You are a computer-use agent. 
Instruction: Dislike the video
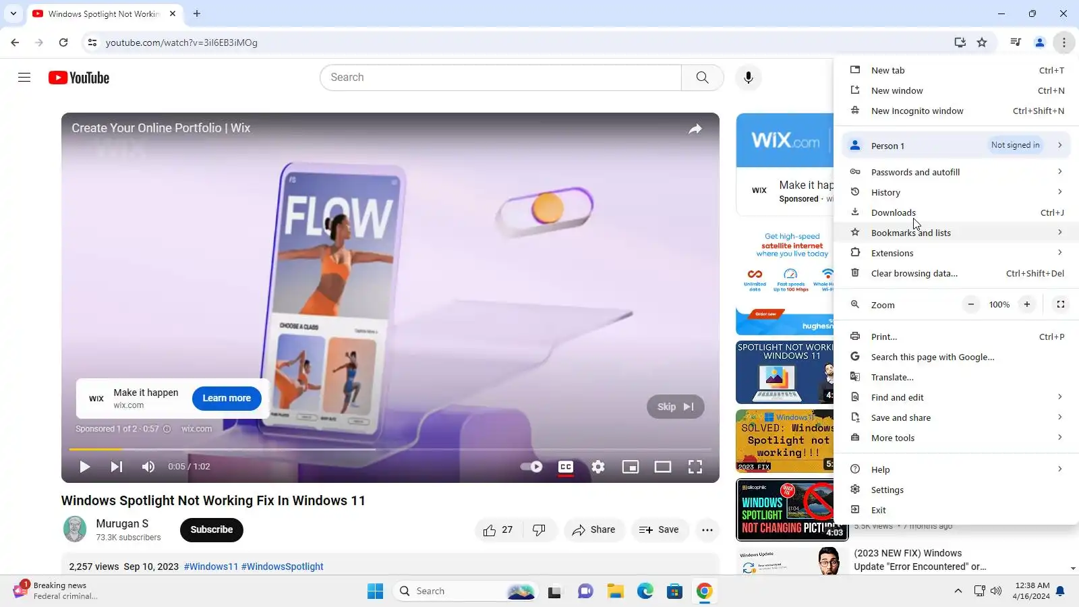tap(539, 530)
